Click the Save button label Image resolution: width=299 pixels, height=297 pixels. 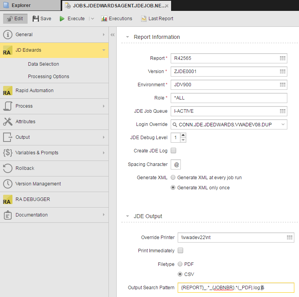pyautogui.click(x=46, y=19)
